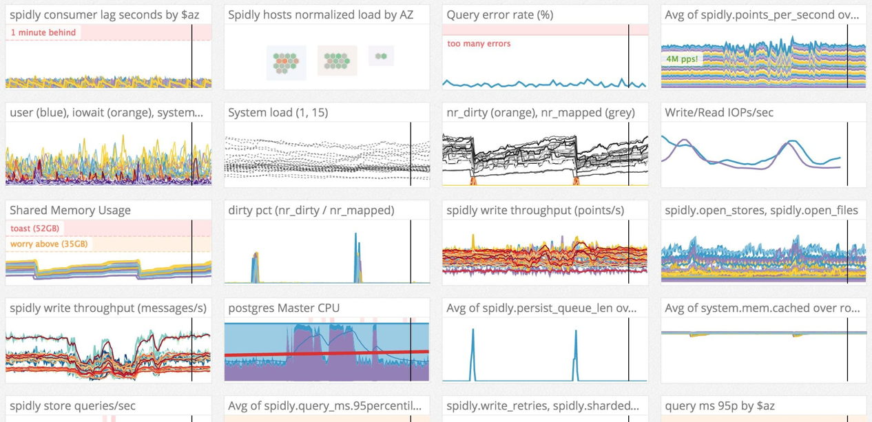Screen dimensions: 872x422
Task: Click the largest hexagon host group
Action: click(286, 63)
